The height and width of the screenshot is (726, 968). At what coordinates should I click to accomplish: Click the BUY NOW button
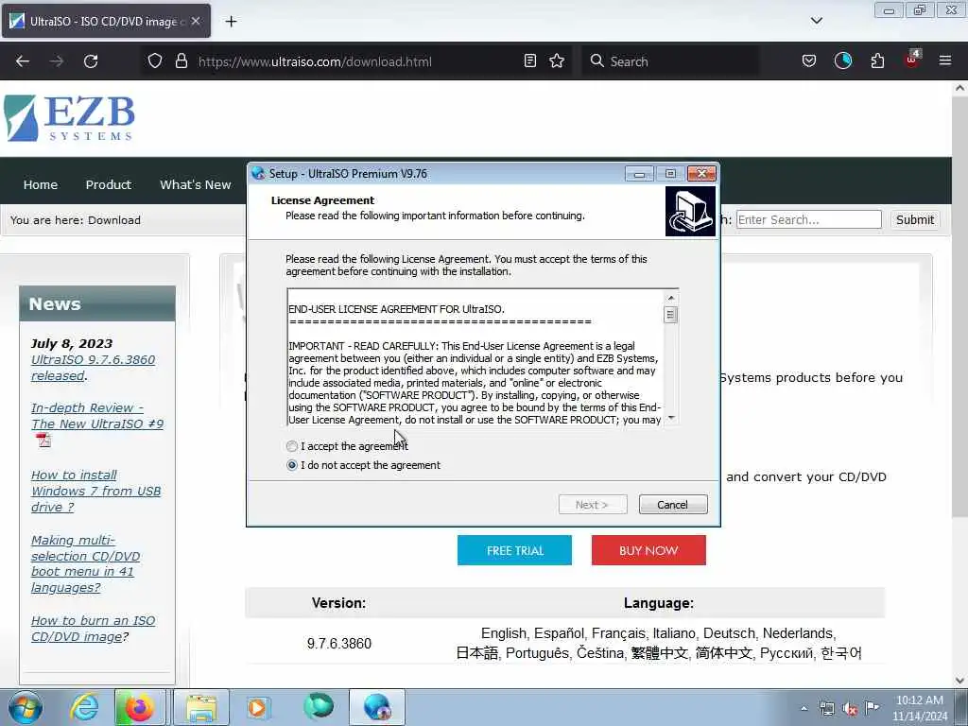point(648,550)
